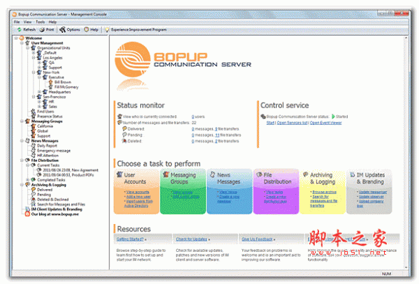Click the News Messages tree icon

click(x=27, y=141)
